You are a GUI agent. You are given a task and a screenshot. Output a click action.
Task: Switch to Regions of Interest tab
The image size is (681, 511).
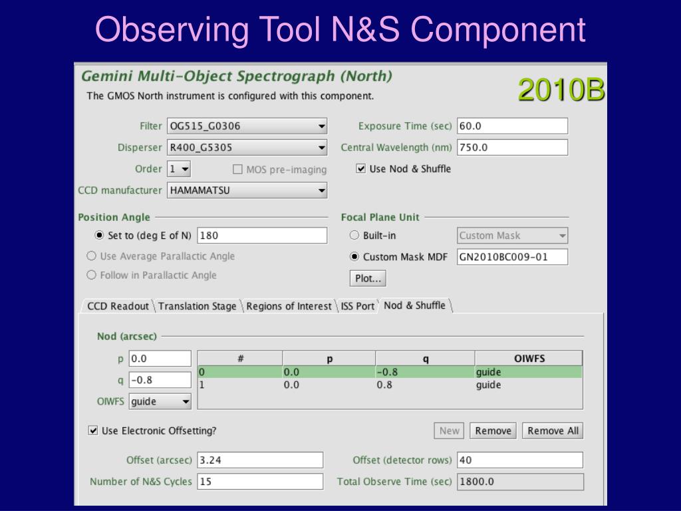tap(289, 306)
